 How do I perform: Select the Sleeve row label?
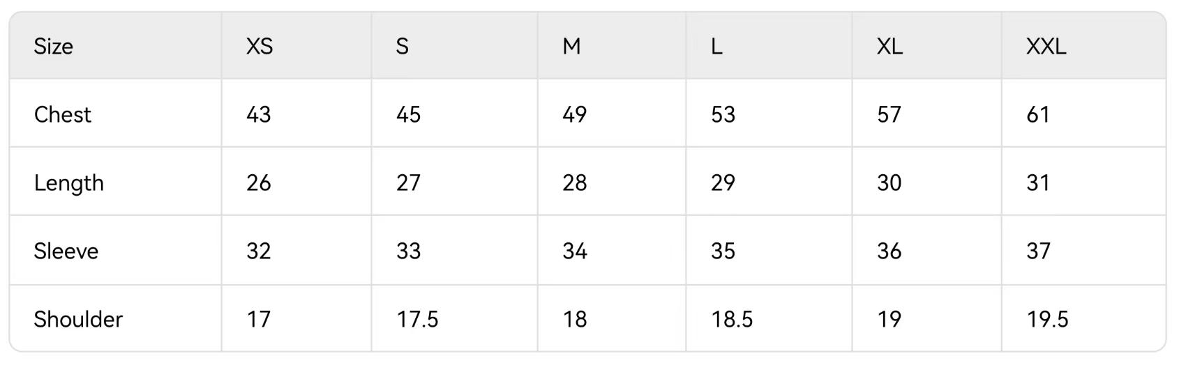tap(66, 251)
